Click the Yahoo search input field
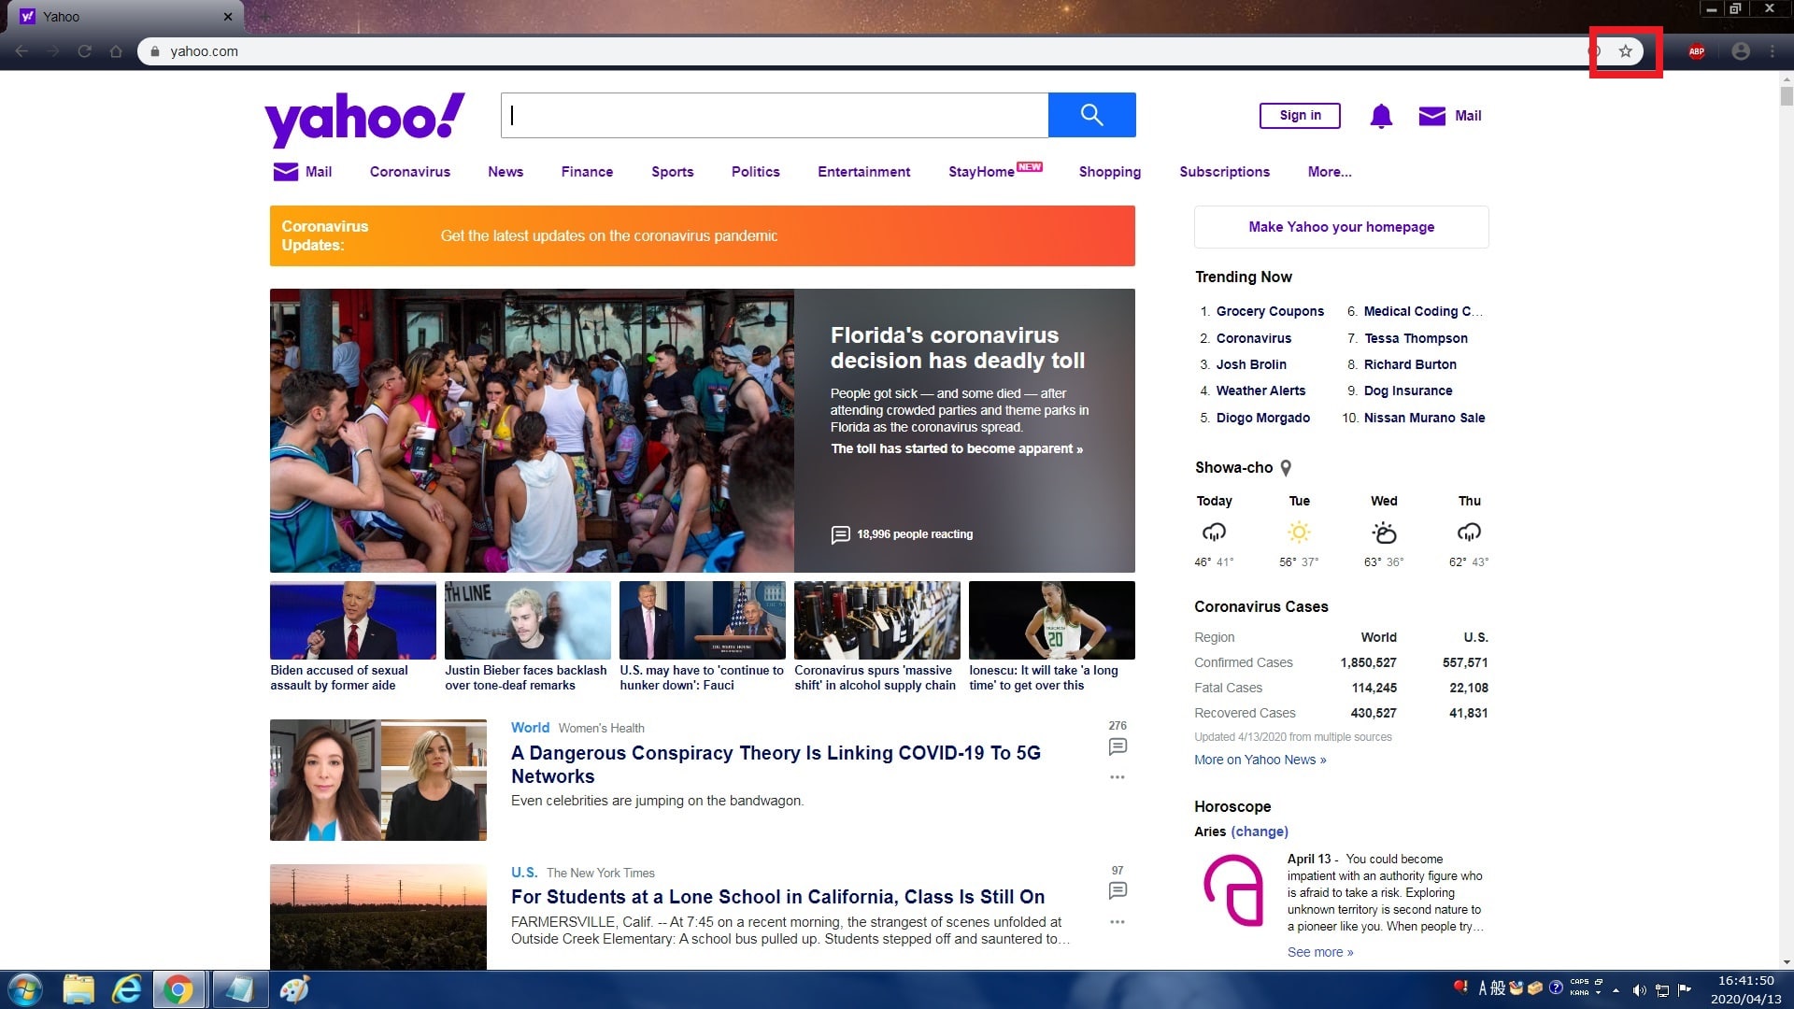 click(775, 115)
